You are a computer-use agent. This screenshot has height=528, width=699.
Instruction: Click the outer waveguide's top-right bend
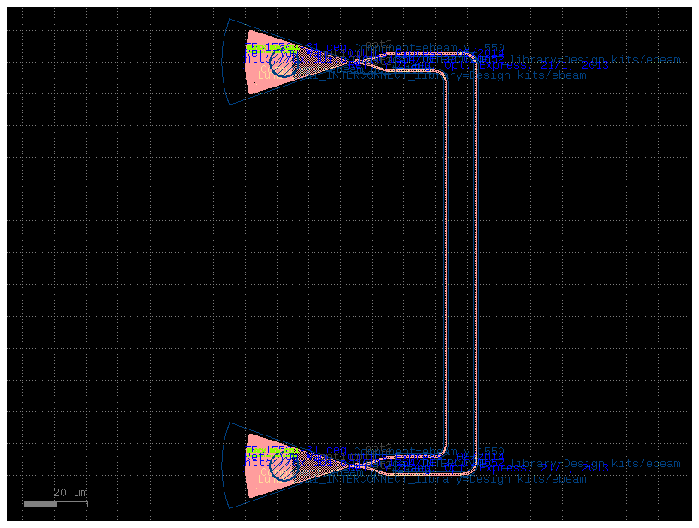click(x=472, y=57)
